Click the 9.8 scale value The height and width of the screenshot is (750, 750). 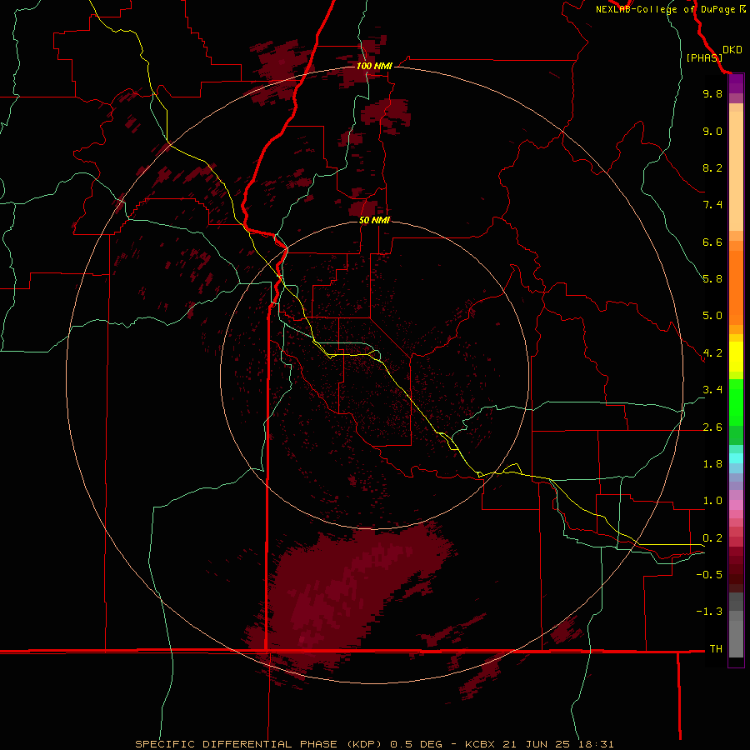[712, 93]
